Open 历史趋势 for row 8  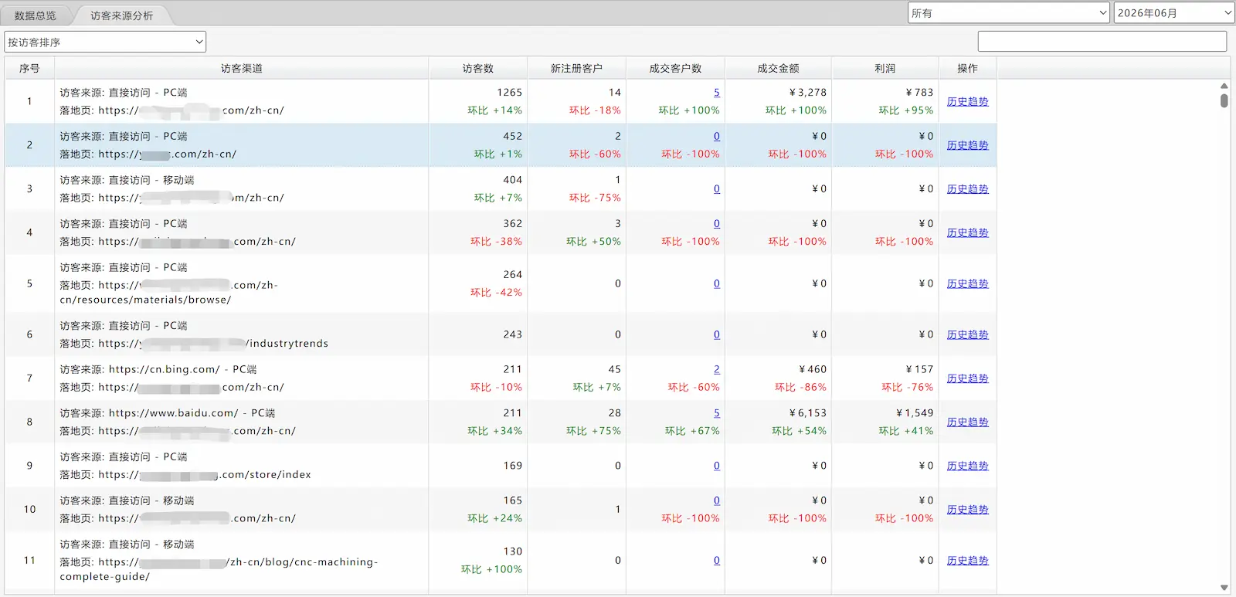pos(967,422)
